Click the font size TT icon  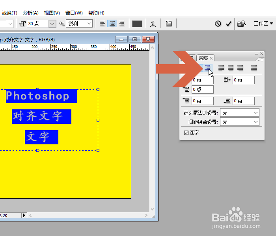click(22, 24)
